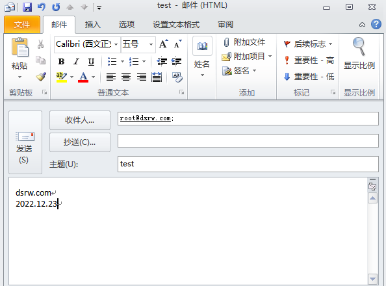The width and height of the screenshot is (386, 286).
Task: Click the scroll up arrow in message body
Action: [372, 198]
